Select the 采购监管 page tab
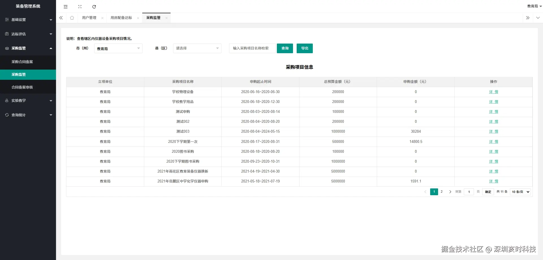The height and width of the screenshot is (260, 543). 153,18
